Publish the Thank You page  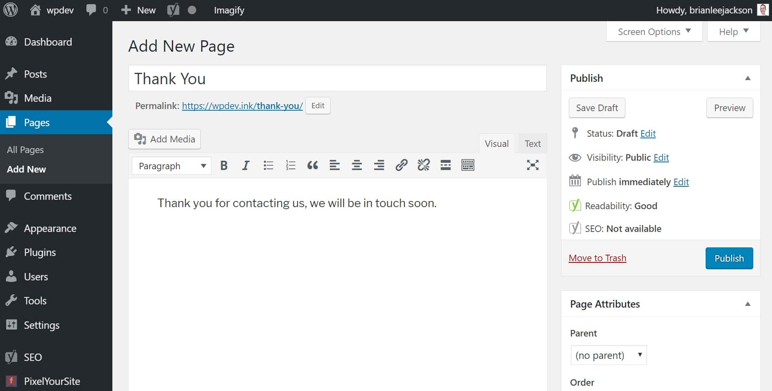tap(729, 258)
